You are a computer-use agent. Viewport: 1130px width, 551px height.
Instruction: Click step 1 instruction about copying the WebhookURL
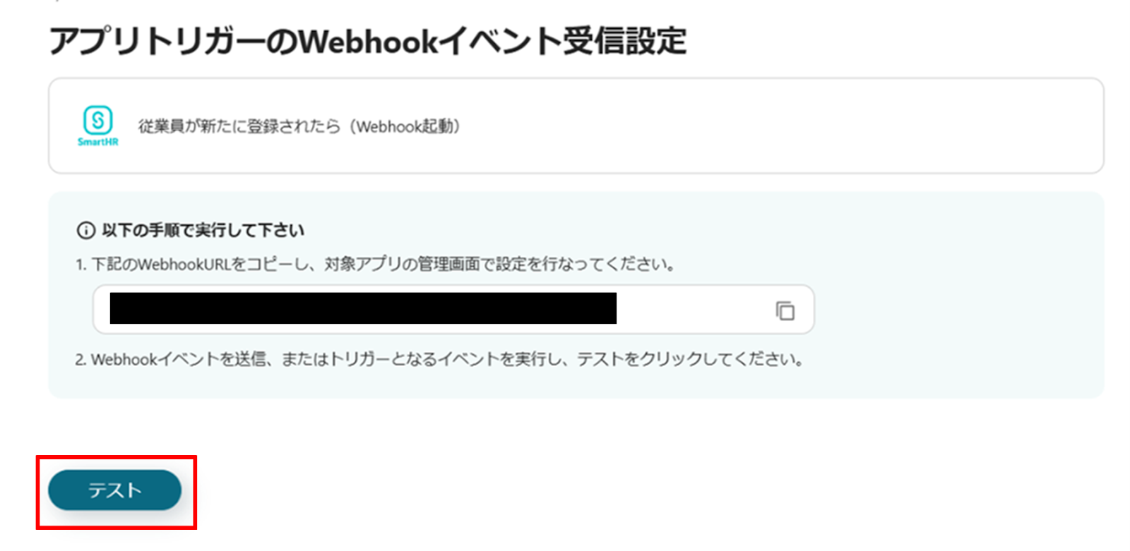click(376, 265)
